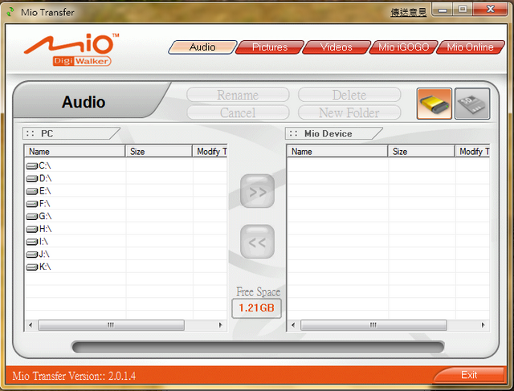Sort PC list by Modify Time column
This screenshot has height=391, width=514.
(210, 152)
